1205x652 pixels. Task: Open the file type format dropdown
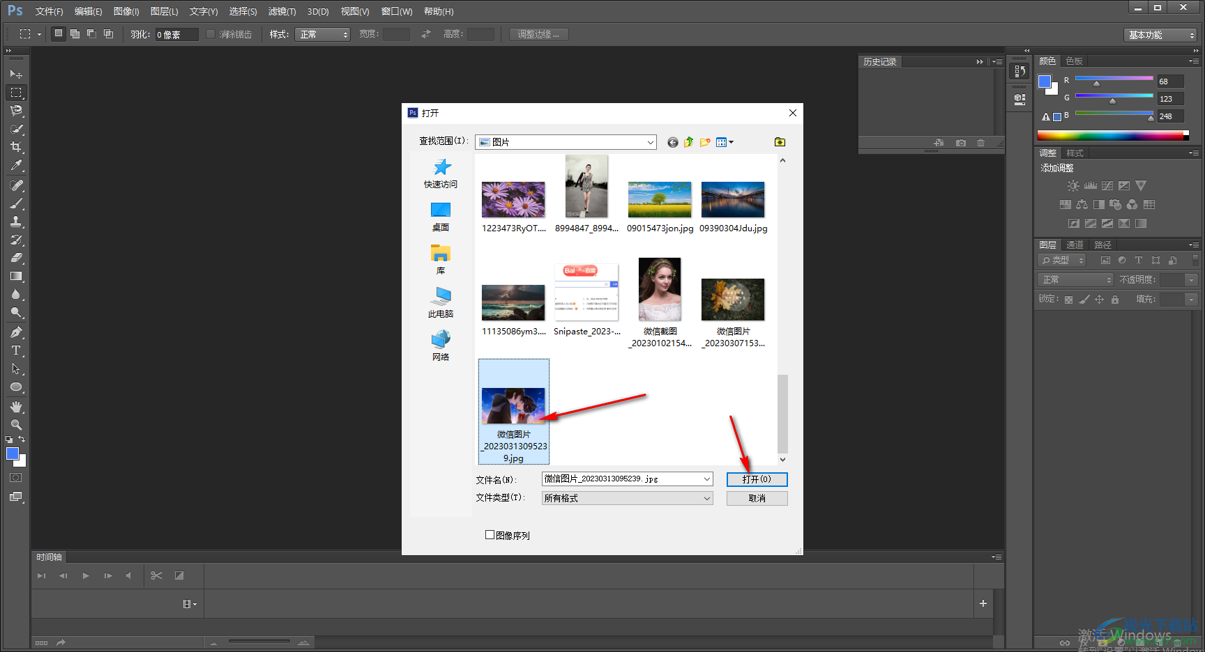coord(707,498)
